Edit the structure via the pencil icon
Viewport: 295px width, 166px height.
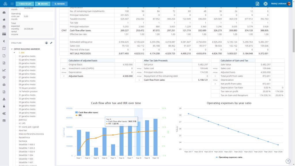(51, 42)
